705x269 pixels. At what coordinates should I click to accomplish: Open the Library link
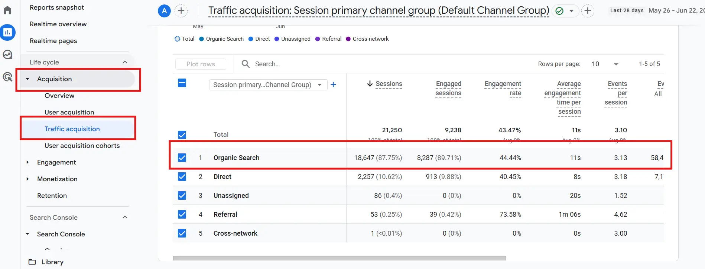52,262
